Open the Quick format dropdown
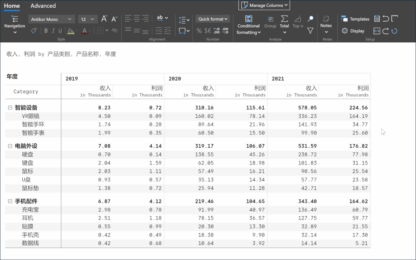The height and width of the screenshot is (260, 416). pyautogui.click(x=213, y=19)
